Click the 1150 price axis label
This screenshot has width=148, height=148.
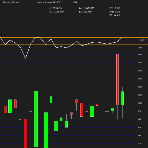140,54
